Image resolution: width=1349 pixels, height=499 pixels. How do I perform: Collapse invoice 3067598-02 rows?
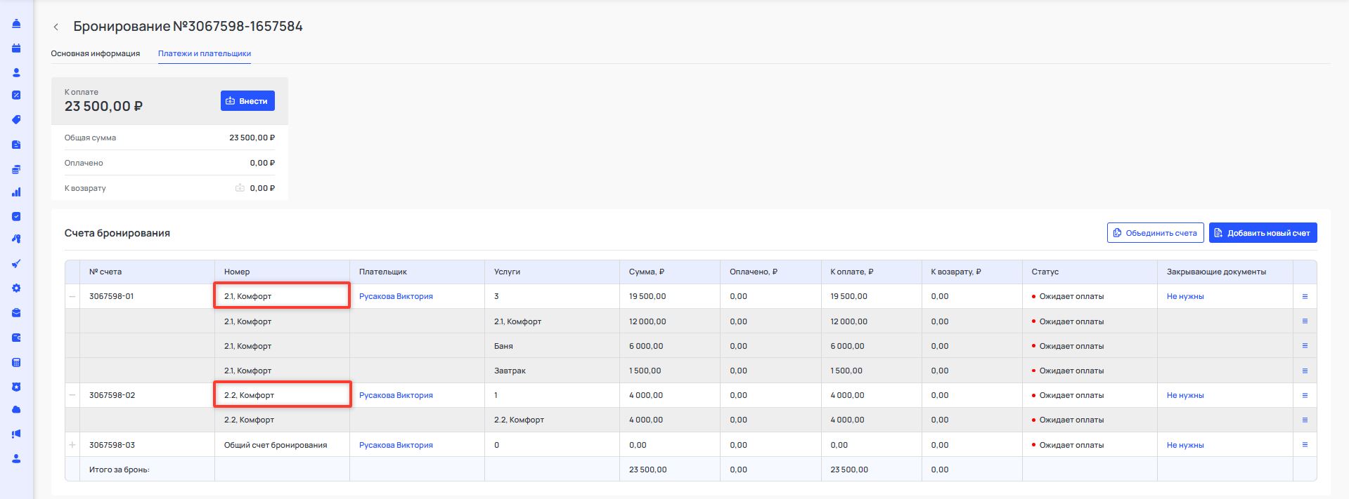[x=72, y=395]
